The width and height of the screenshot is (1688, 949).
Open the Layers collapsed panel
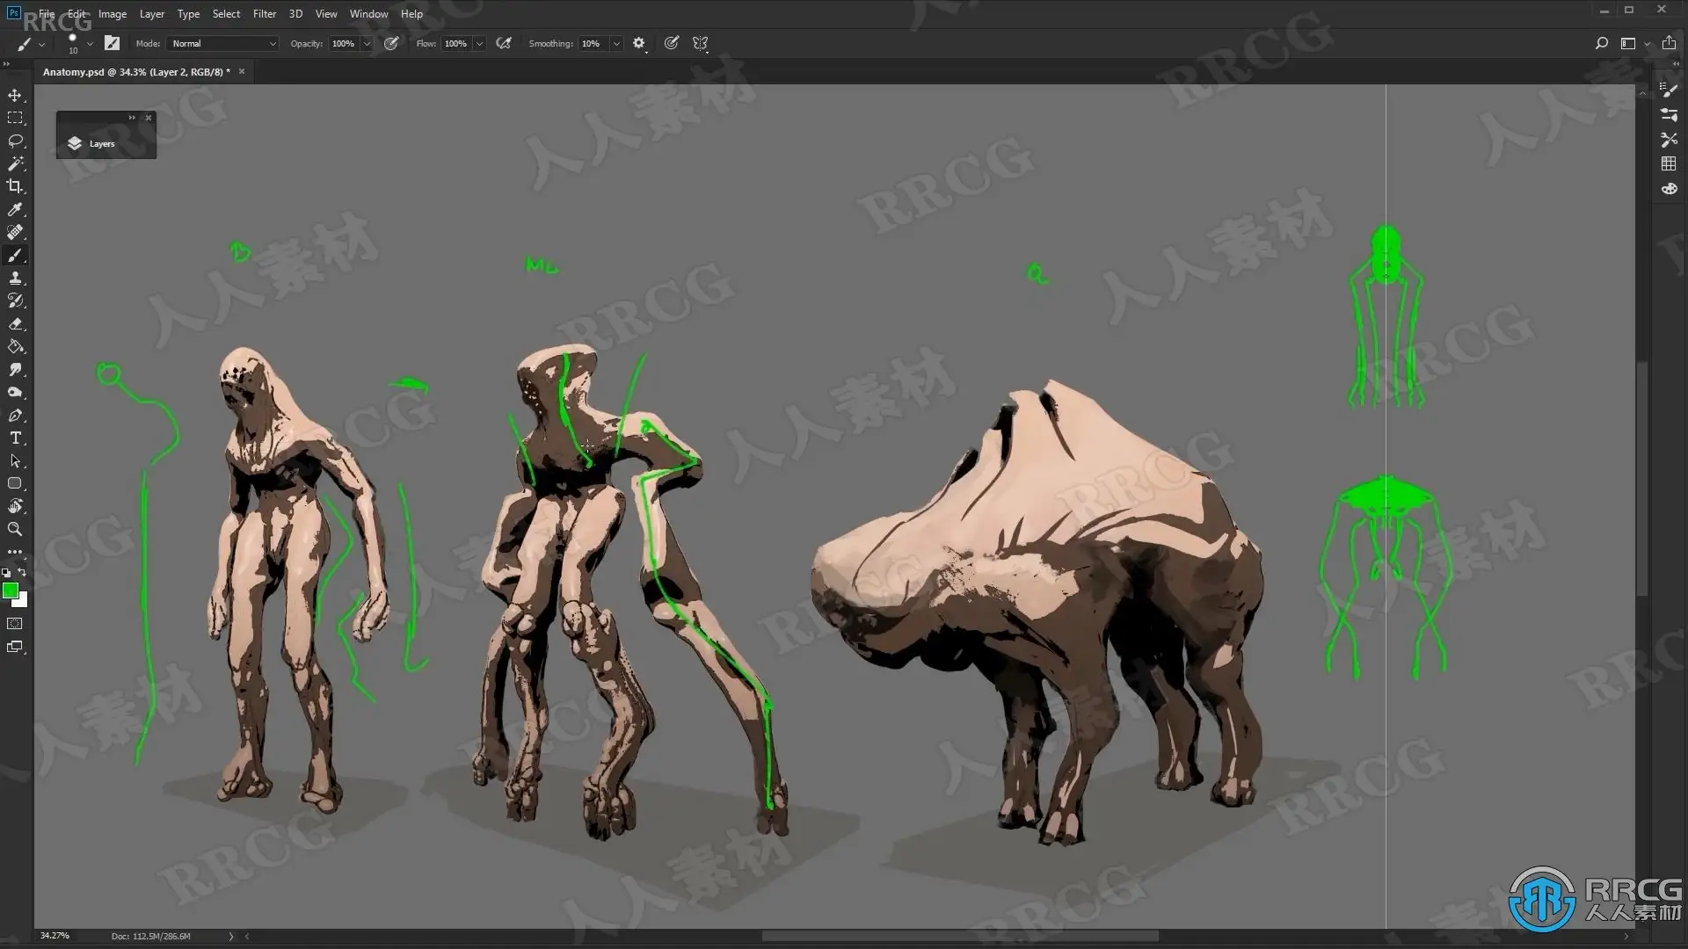[x=92, y=143]
